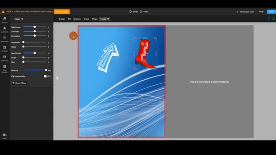Open the Shape tab
Image resolution: width=276 pixels, height=155 pixels.
(95, 19)
